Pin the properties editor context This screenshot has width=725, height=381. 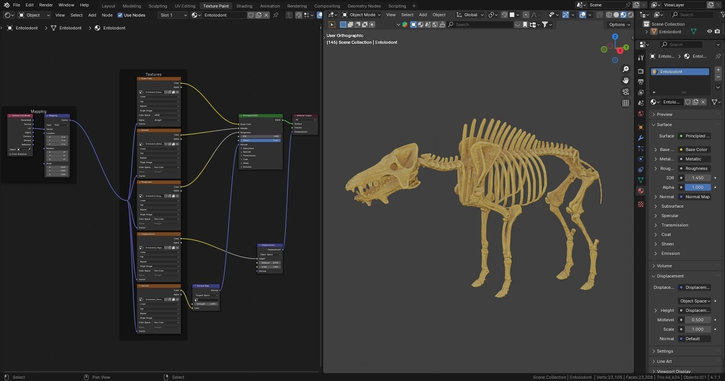pos(718,56)
